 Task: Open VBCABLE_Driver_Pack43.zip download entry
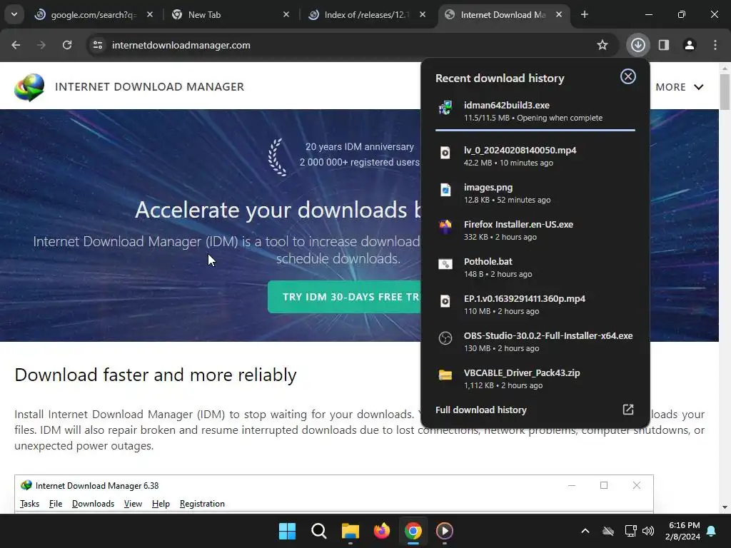(x=535, y=379)
